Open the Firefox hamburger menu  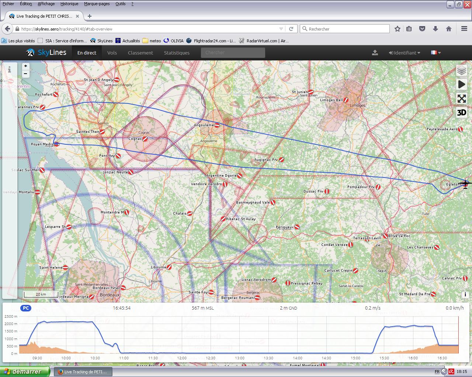pos(464,29)
